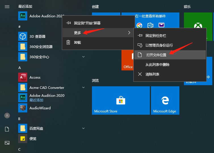Click the 便笺 sticky note icon
The width and height of the screenshot is (214, 153).
[x=23, y=139]
